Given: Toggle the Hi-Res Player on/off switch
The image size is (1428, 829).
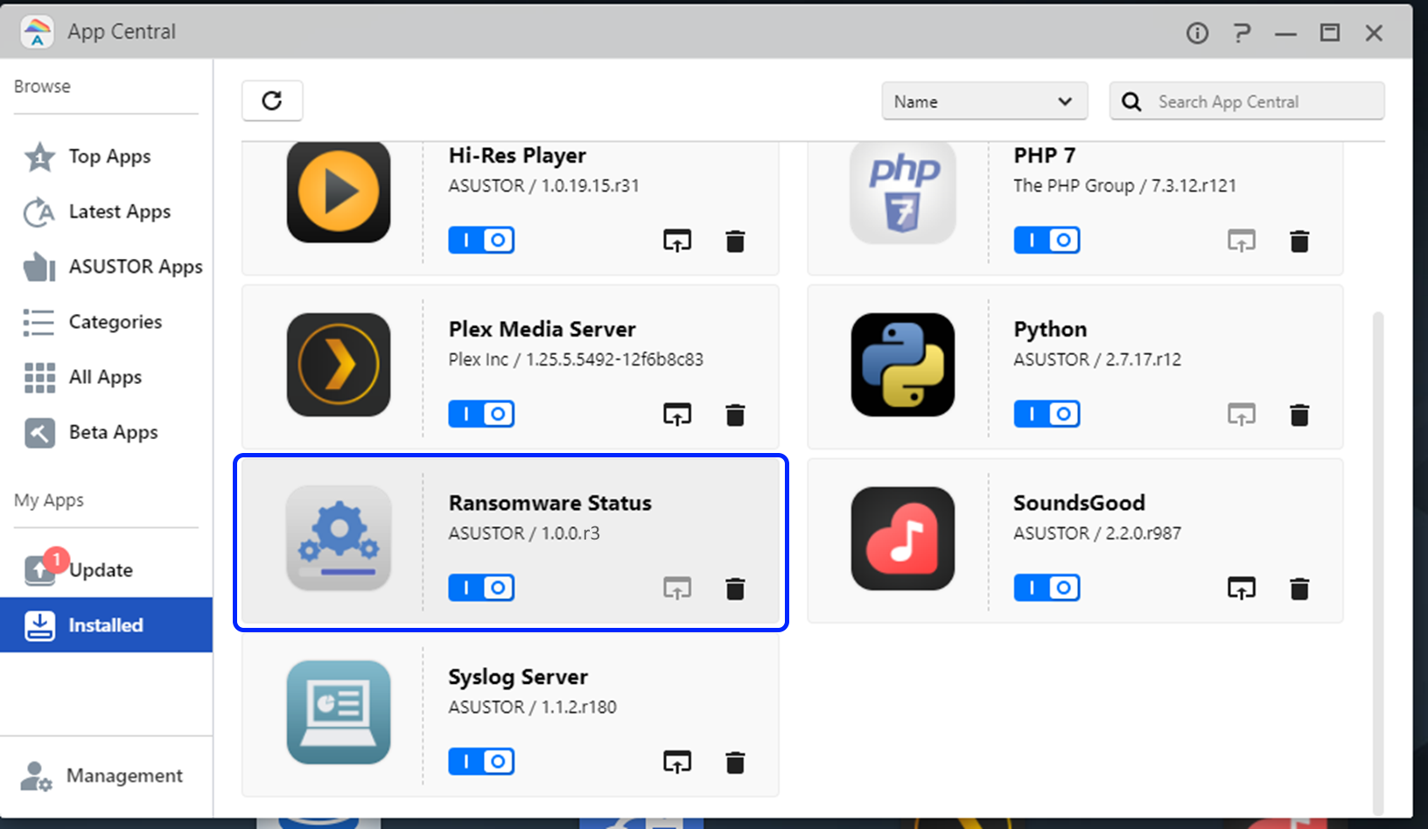Looking at the screenshot, I should click(481, 240).
